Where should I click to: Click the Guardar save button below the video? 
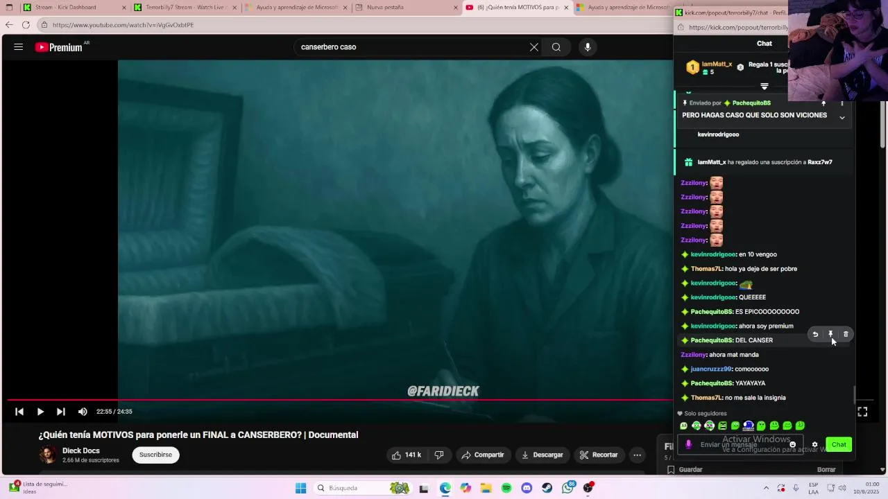tap(685, 470)
